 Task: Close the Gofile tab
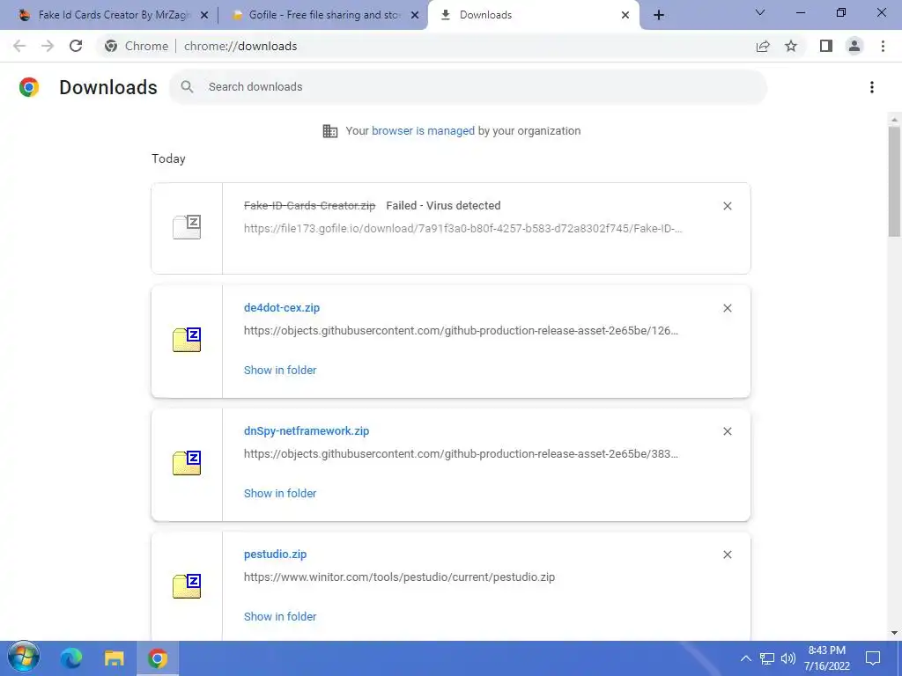pyautogui.click(x=415, y=16)
